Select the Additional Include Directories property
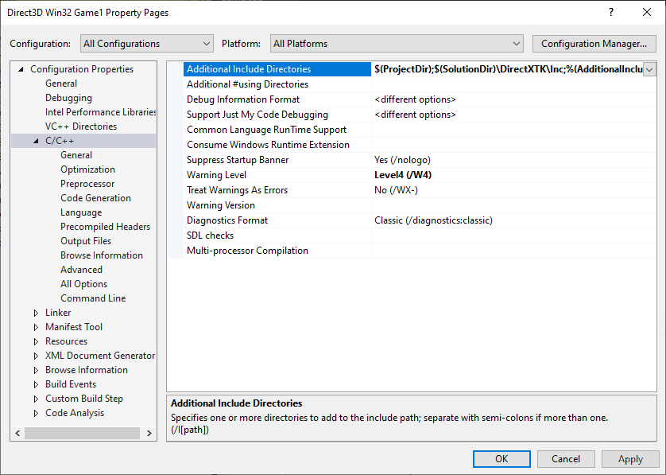 [x=277, y=69]
